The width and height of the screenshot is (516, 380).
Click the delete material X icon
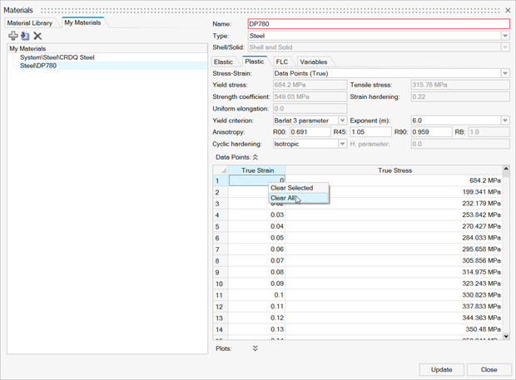point(37,37)
